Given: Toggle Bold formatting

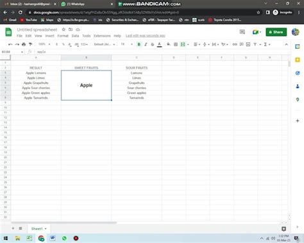Looking at the screenshot, I should [x=139, y=44].
